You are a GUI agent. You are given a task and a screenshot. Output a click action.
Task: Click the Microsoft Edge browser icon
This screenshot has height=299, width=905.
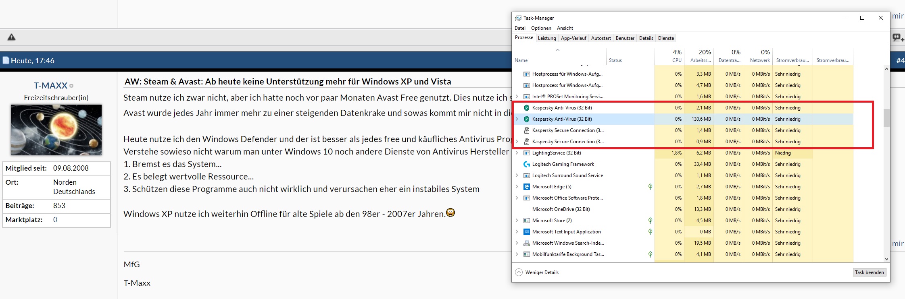click(526, 187)
